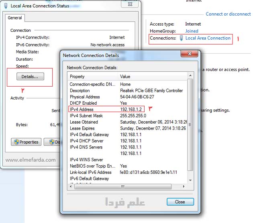The height and width of the screenshot is (223, 253).
Task: Click the Value column header
Action: (x=153, y=77)
